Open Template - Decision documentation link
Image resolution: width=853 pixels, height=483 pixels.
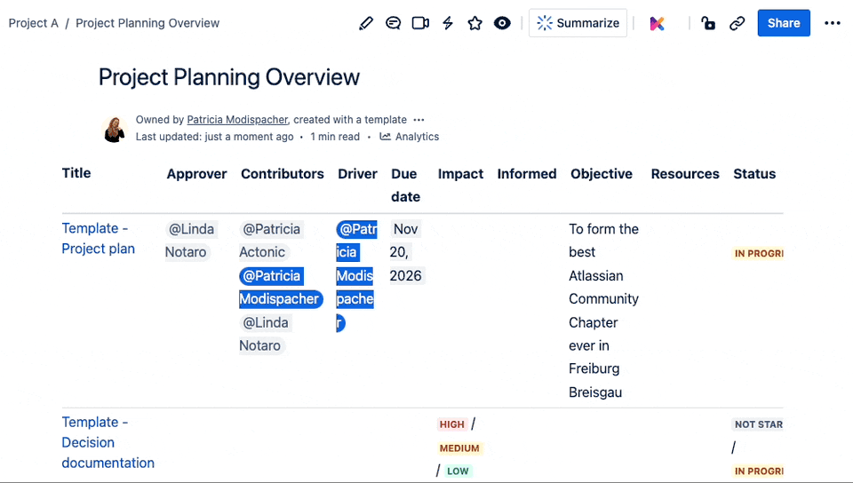[x=108, y=442]
